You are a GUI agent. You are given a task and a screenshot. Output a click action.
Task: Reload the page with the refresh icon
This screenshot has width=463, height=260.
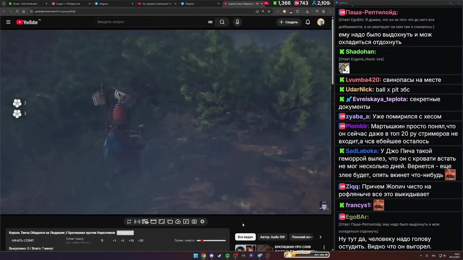17,11
